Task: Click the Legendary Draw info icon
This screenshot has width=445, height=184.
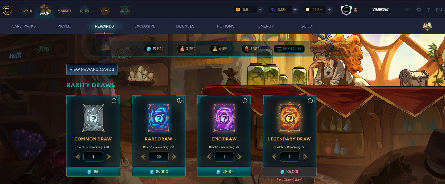Action: coord(310,101)
